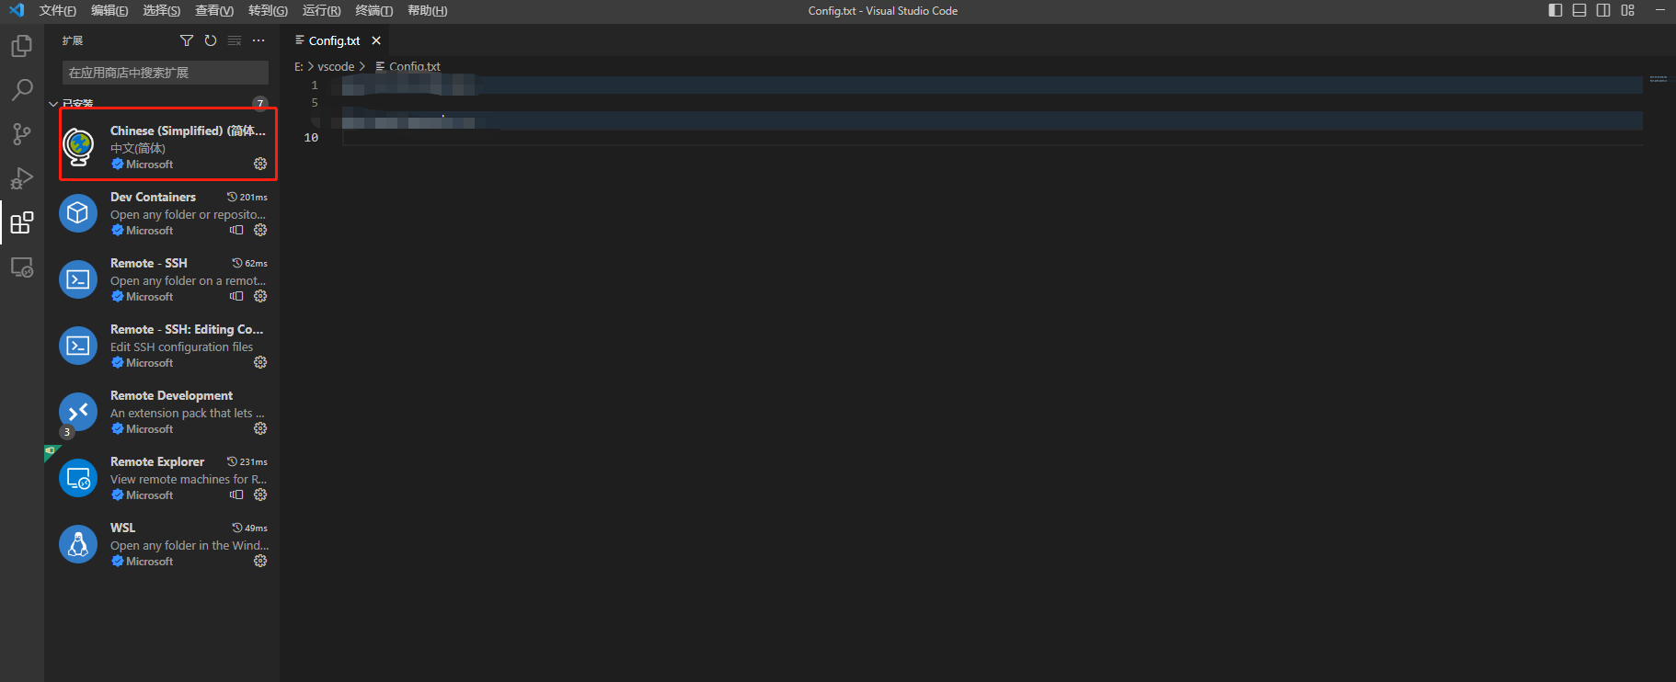Open manage gear for Dev Containers extension
The image size is (1676, 682).
tap(260, 230)
